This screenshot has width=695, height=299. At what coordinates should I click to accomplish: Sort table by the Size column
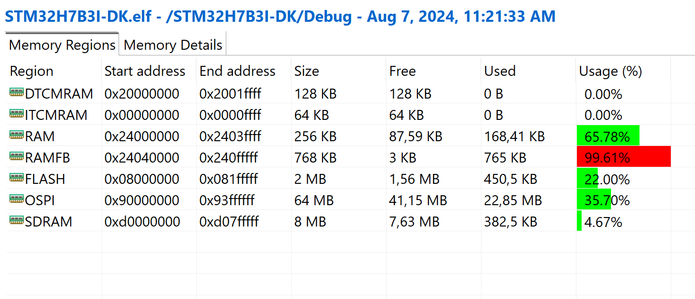(x=306, y=71)
